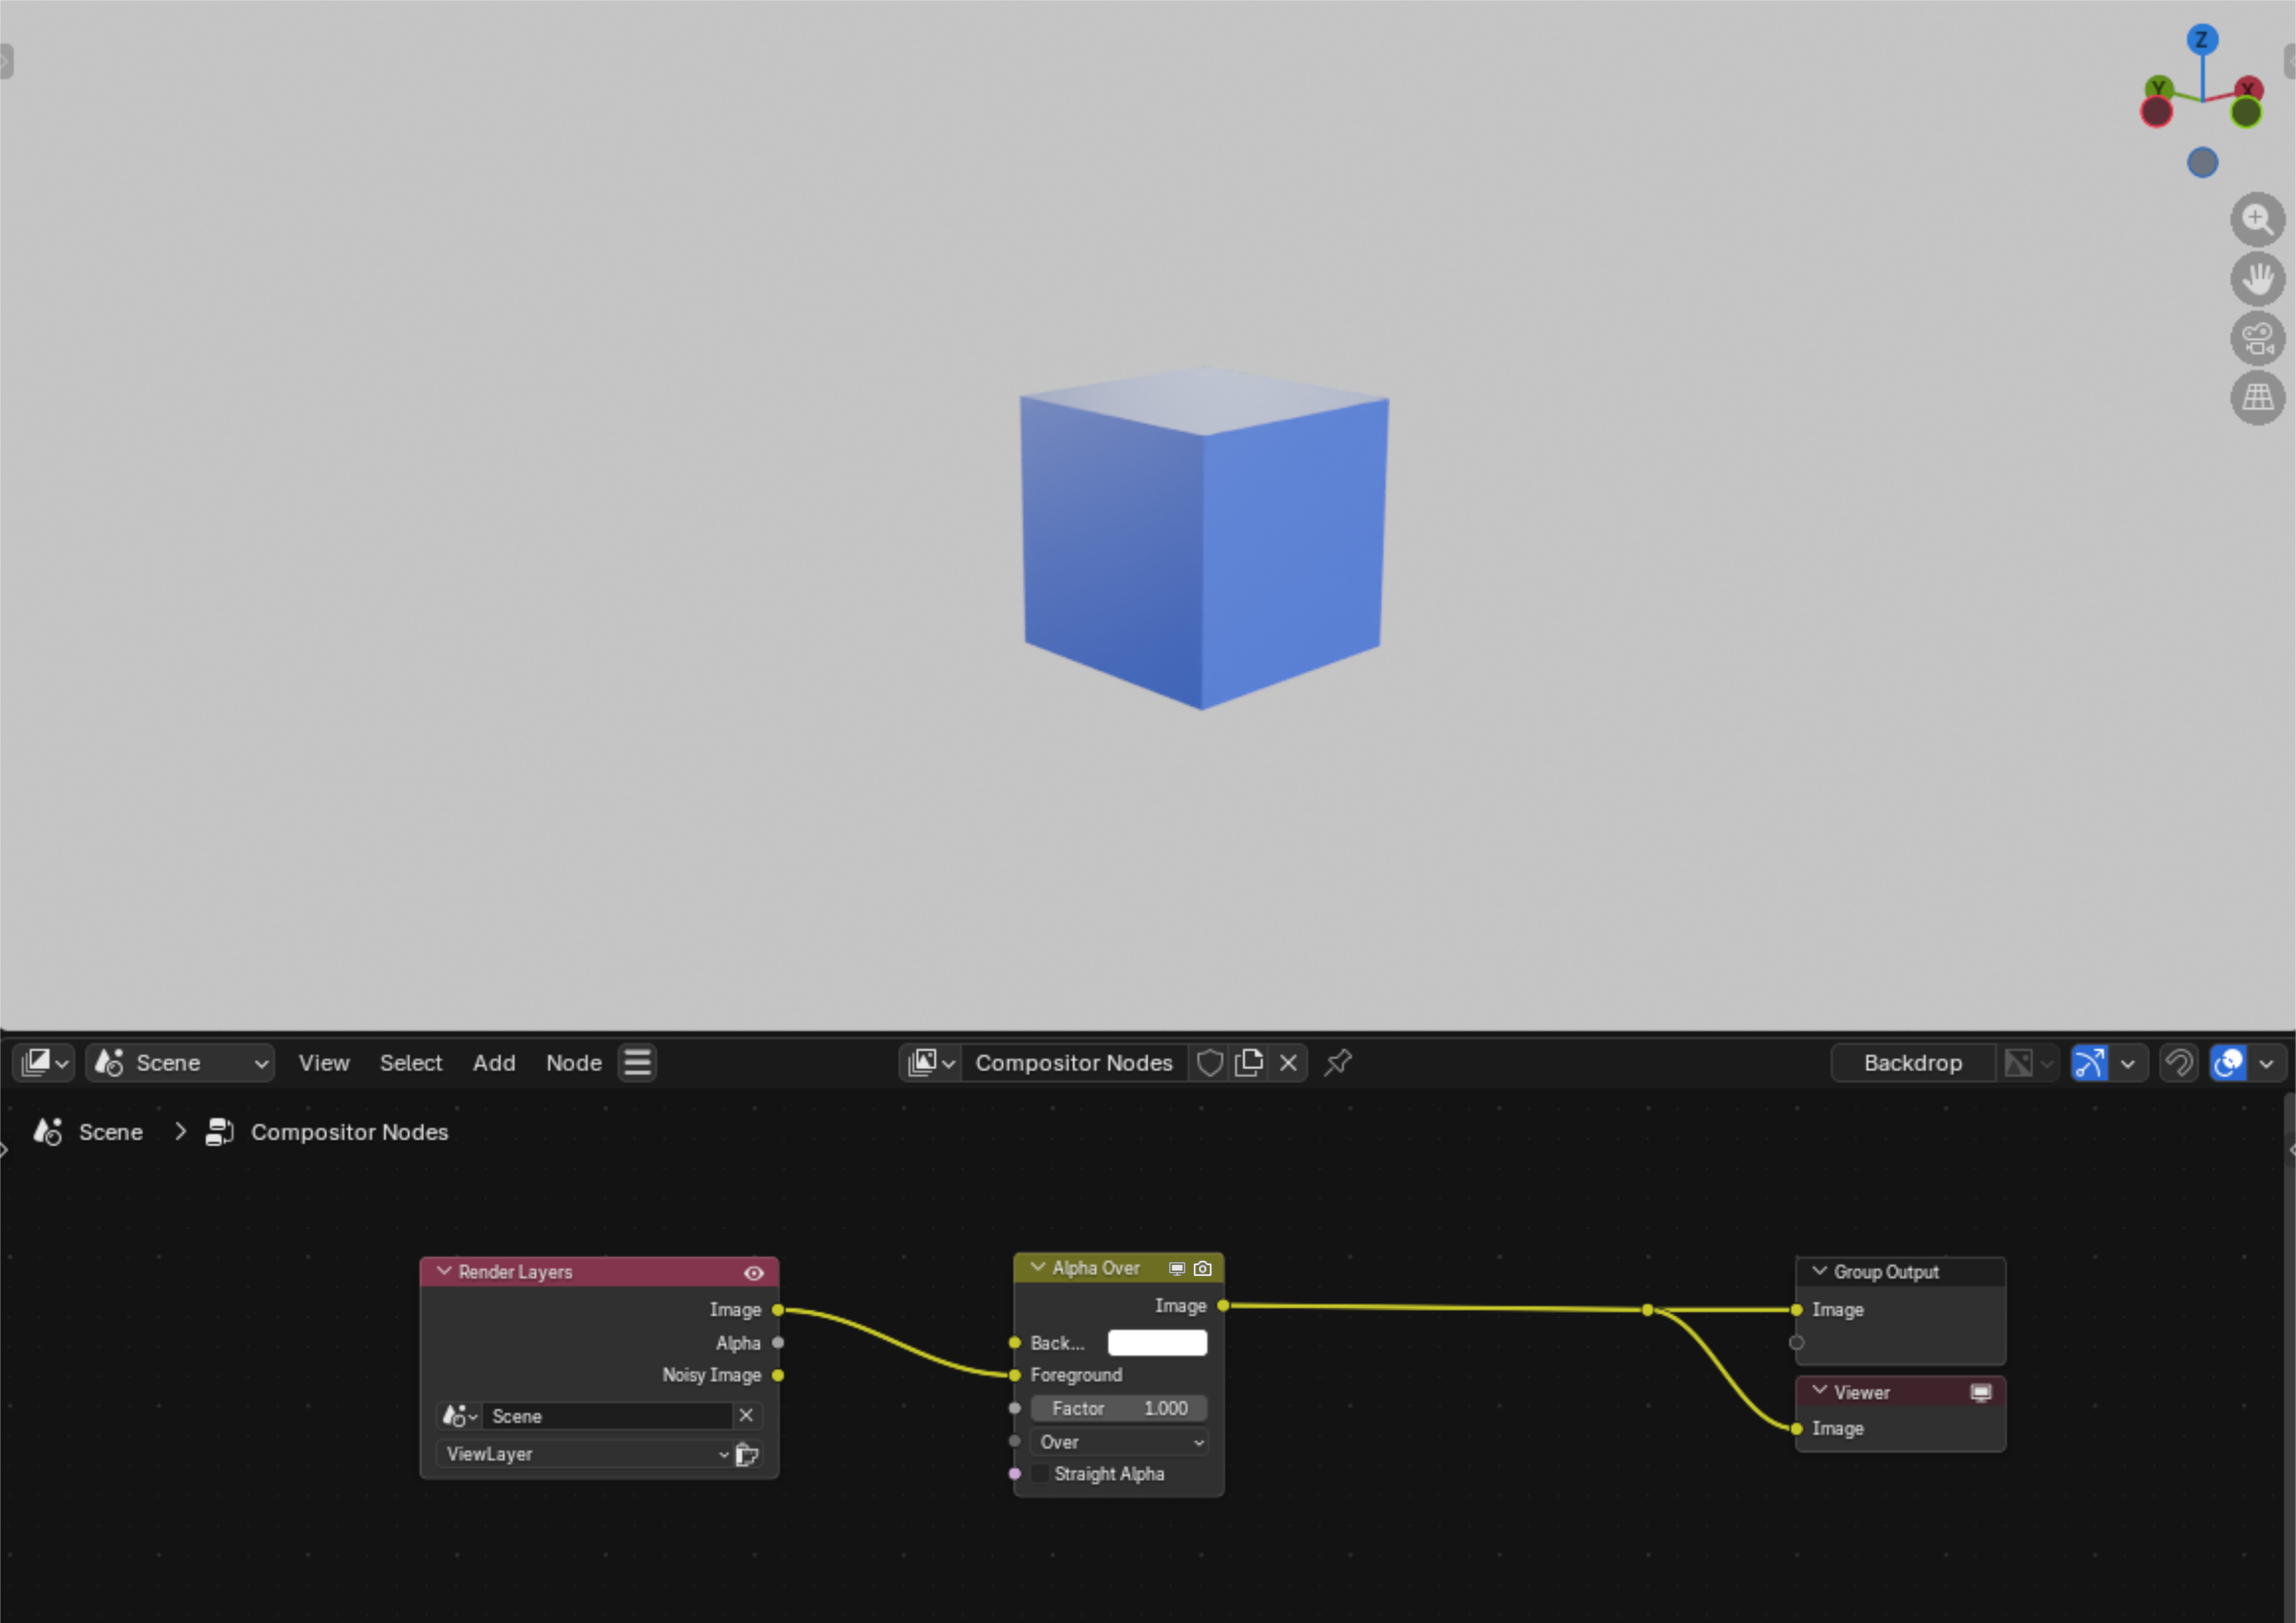Image resolution: width=2296 pixels, height=1623 pixels.
Task: Open the Scene selector dropdown in header
Action: tap(180, 1062)
